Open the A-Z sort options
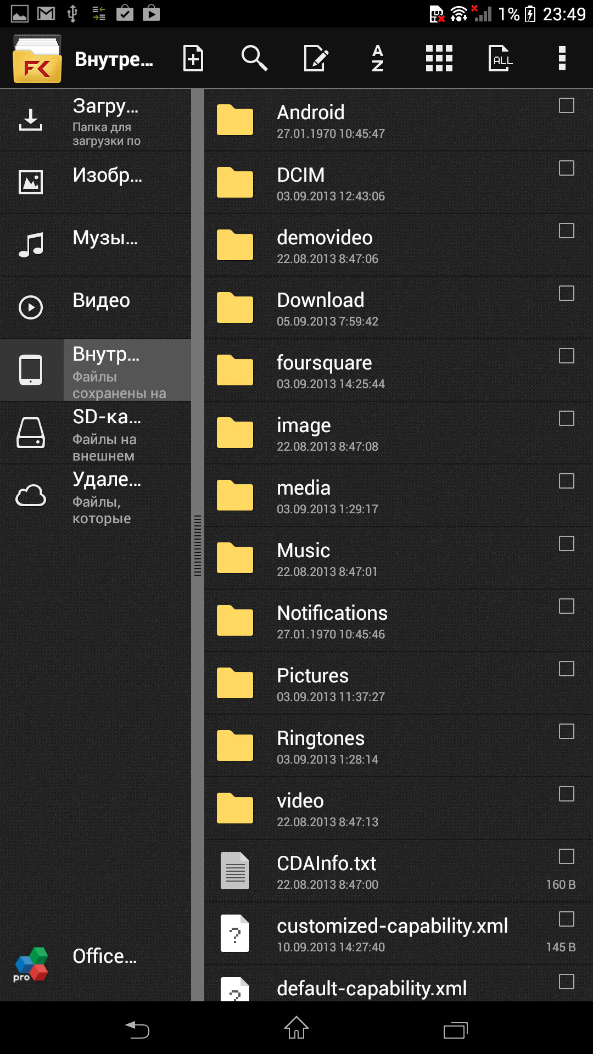 [x=378, y=58]
